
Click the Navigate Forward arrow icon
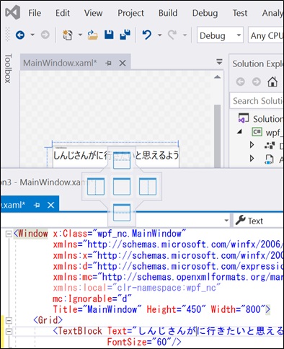[x=45, y=35]
